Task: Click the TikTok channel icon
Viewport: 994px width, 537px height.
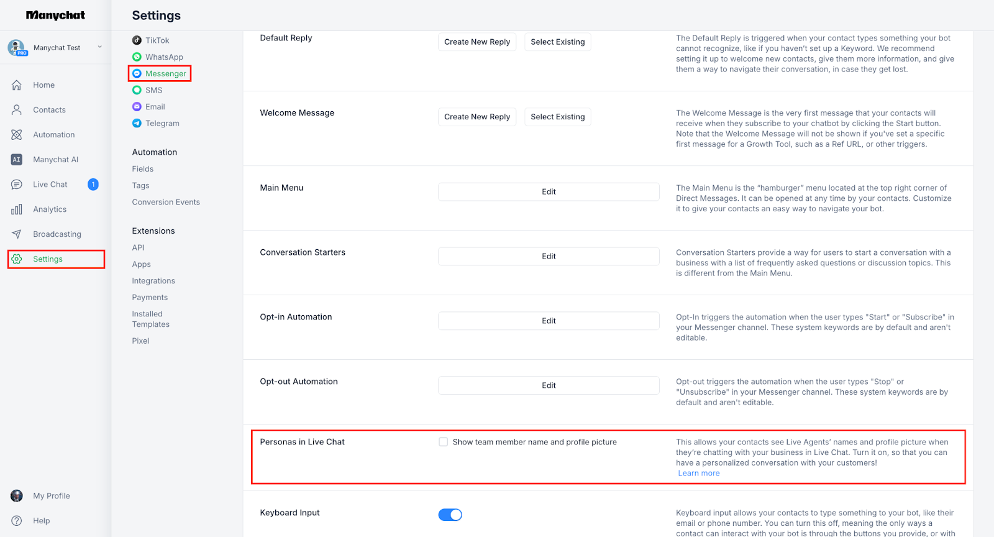Action: (137, 40)
